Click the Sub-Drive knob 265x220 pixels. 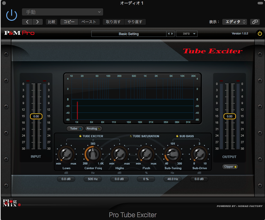(x=199, y=154)
